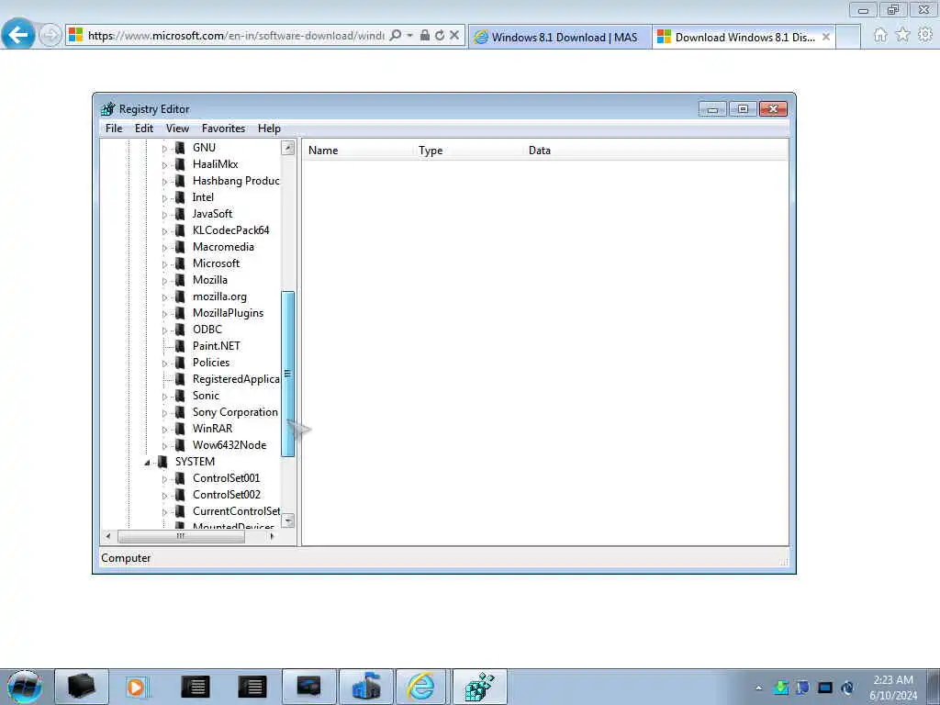The image size is (940, 705).
Task: Expand the JavaSoft registry key
Action: pos(164,215)
